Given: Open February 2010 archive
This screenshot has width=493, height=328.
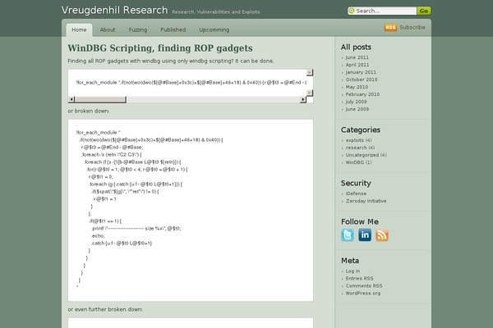Looking at the screenshot, I should [362, 94].
